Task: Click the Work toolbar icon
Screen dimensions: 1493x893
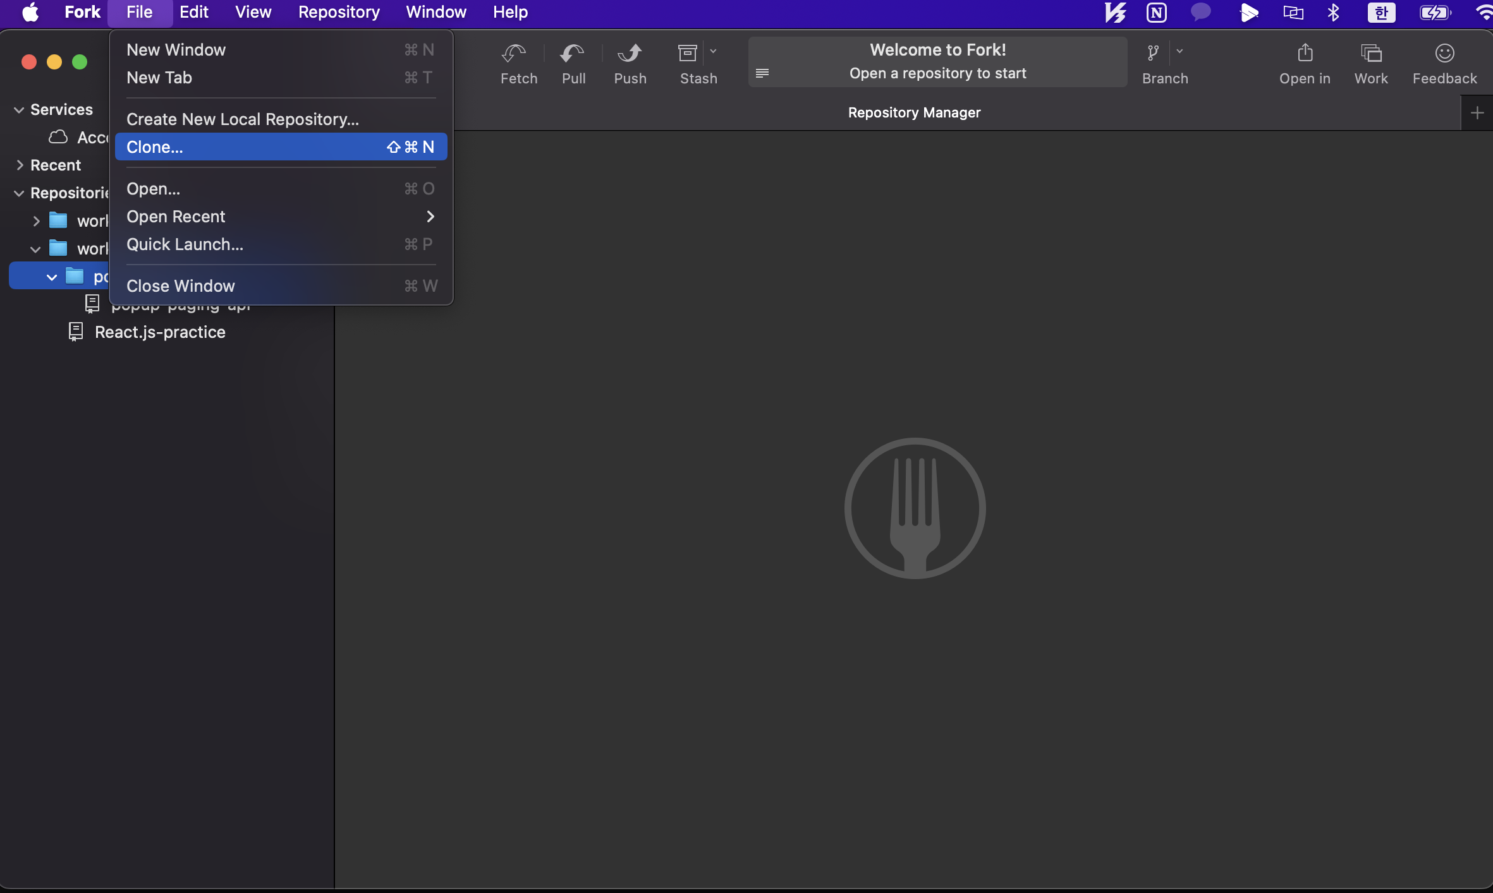Action: [x=1371, y=54]
